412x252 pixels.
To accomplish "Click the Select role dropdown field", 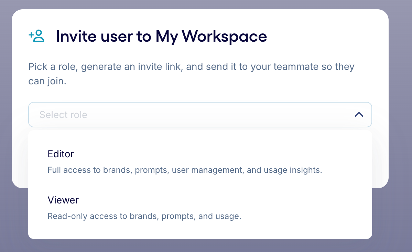I will [x=199, y=115].
